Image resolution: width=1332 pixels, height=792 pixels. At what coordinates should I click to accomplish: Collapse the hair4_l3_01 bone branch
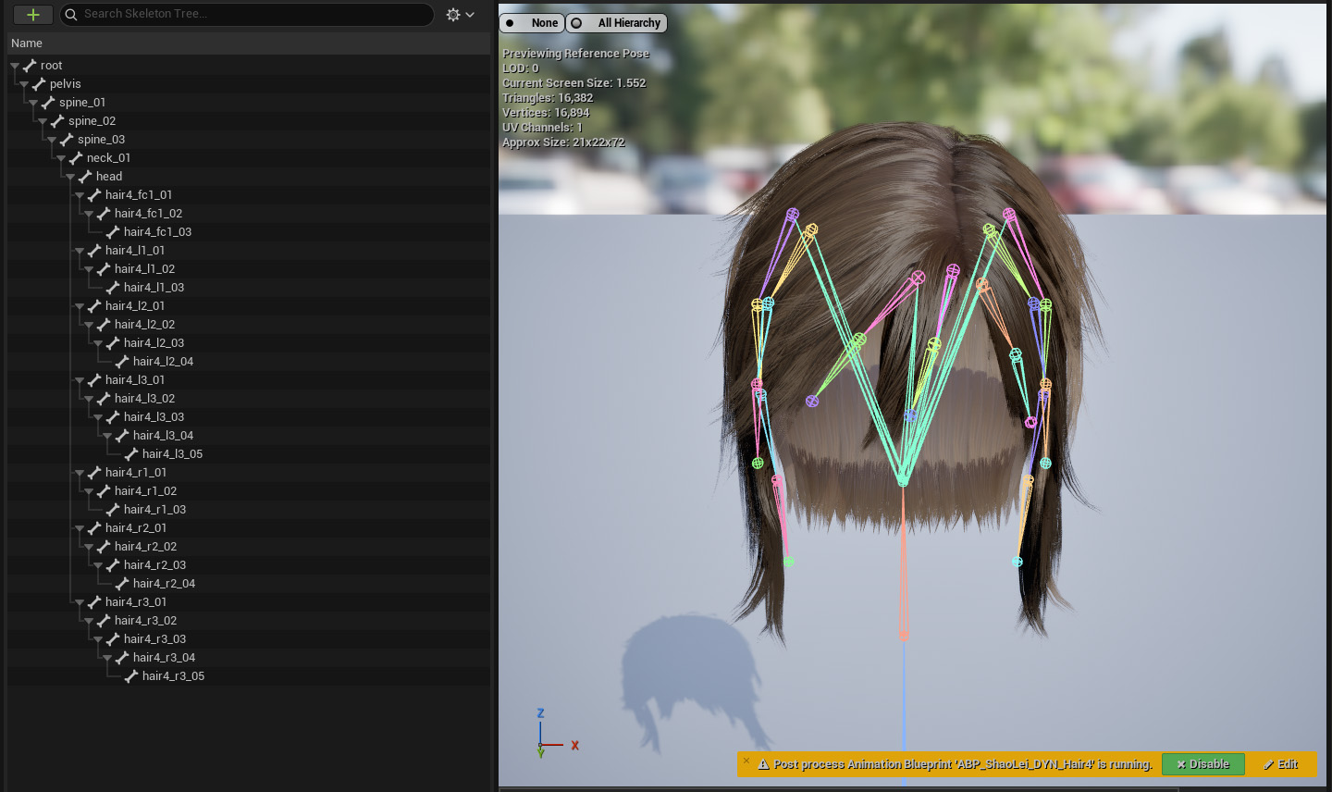tap(80, 380)
